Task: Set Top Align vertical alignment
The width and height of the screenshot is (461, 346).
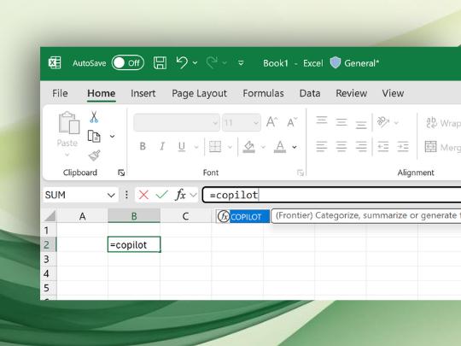Action: 322,121
